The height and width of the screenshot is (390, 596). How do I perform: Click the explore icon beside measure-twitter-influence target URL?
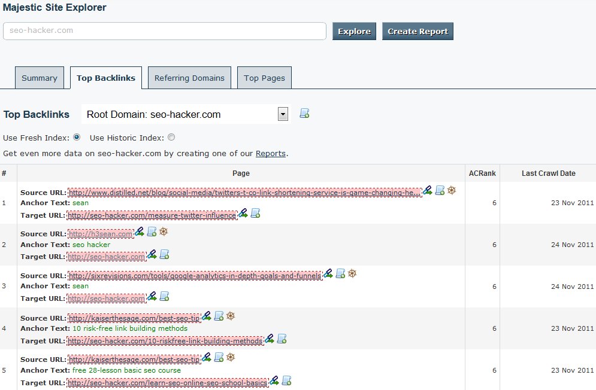coord(243,213)
